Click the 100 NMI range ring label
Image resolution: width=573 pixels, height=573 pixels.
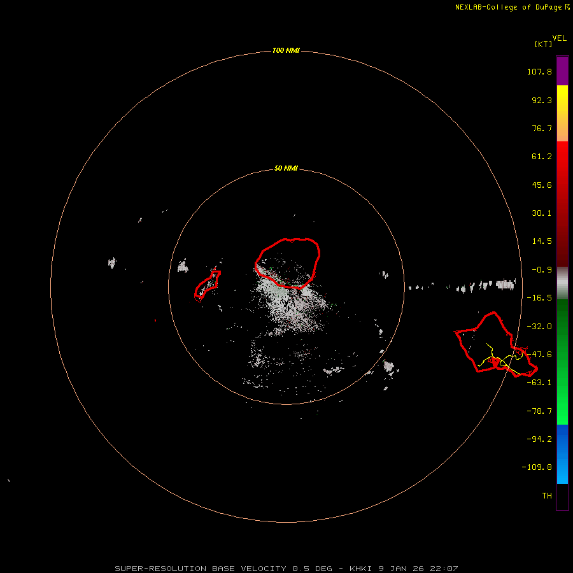pyautogui.click(x=286, y=50)
